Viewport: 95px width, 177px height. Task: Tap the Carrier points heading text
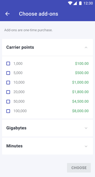[x=20, y=47]
